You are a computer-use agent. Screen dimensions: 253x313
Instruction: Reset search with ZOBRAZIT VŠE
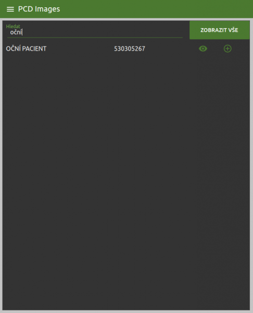pyautogui.click(x=219, y=30)
